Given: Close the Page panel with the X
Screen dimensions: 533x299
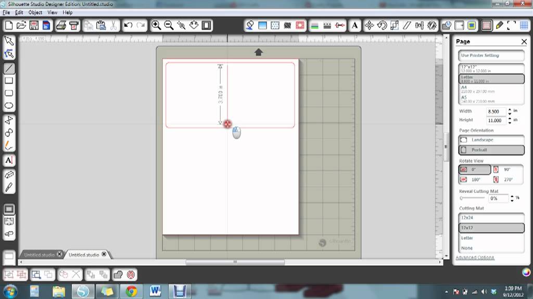Looking at the screenshot, I should click(524, 42).
